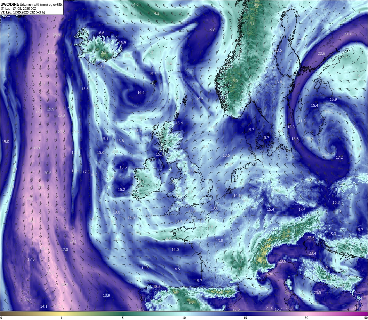
Task: Click the 15.1 value label
Action: click(105, 139)
